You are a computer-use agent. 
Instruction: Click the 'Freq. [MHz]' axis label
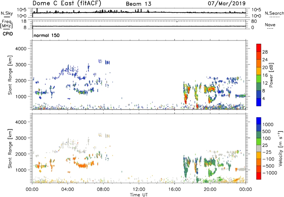tap(6, 24)
